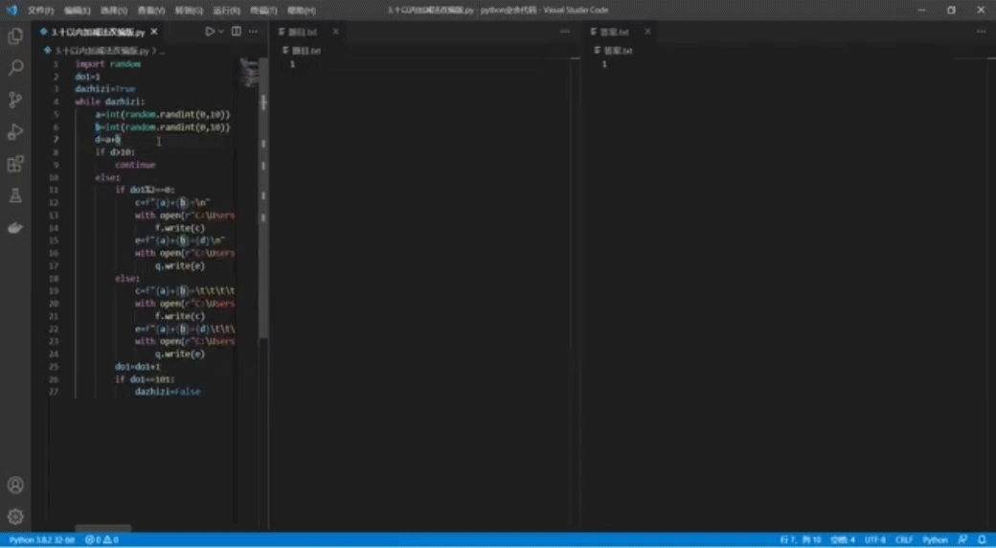This screenshot has height=548, width=996.
Task: Close the Python file tab
Action: tap(154, 32)
